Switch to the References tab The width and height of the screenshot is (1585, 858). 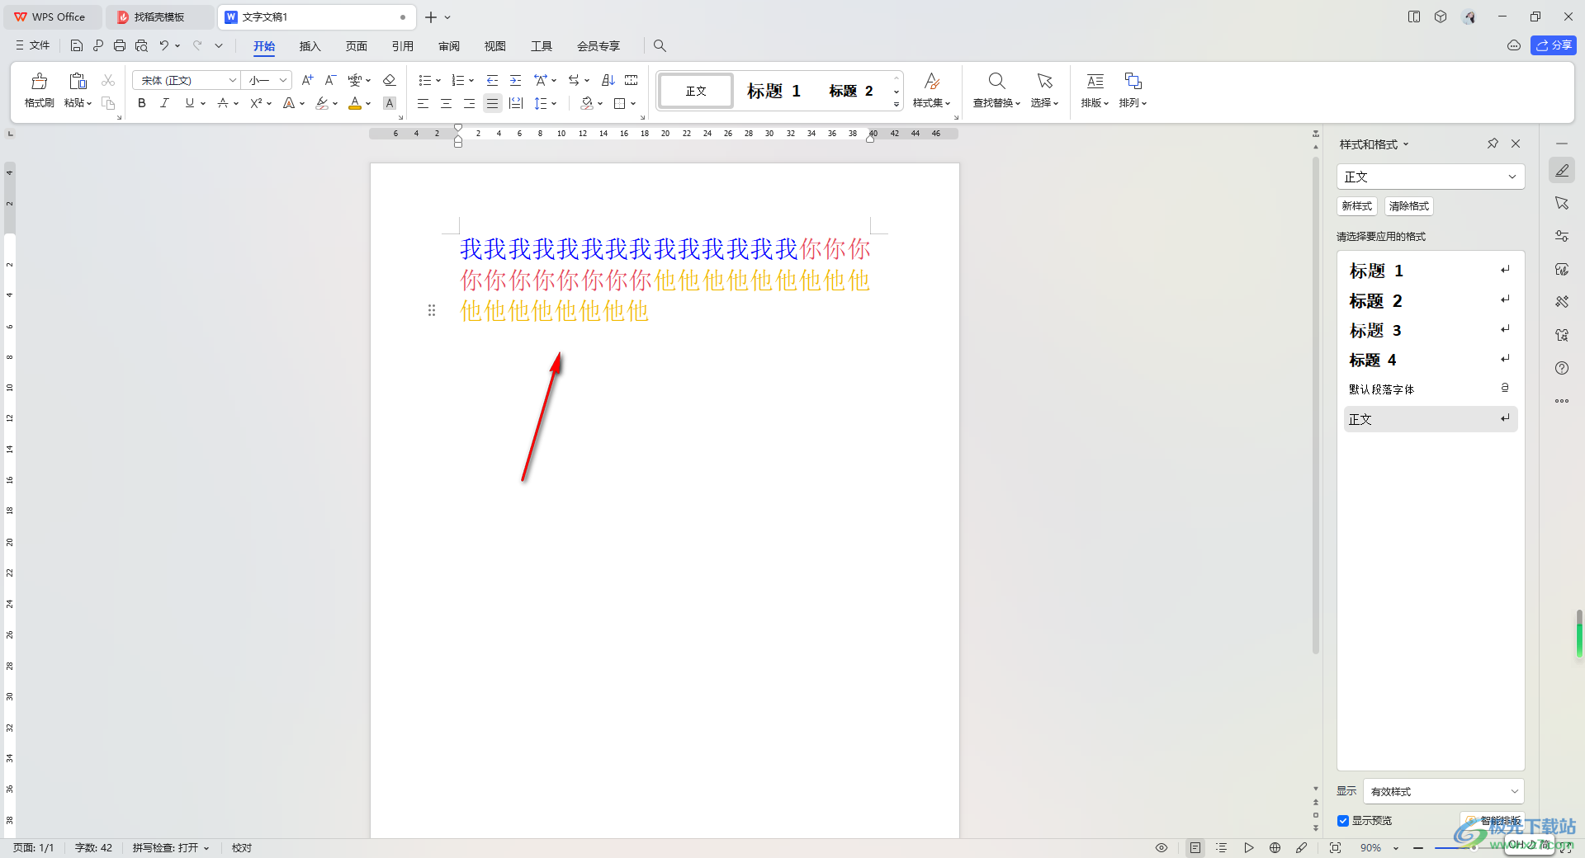(x=402, y=45)
